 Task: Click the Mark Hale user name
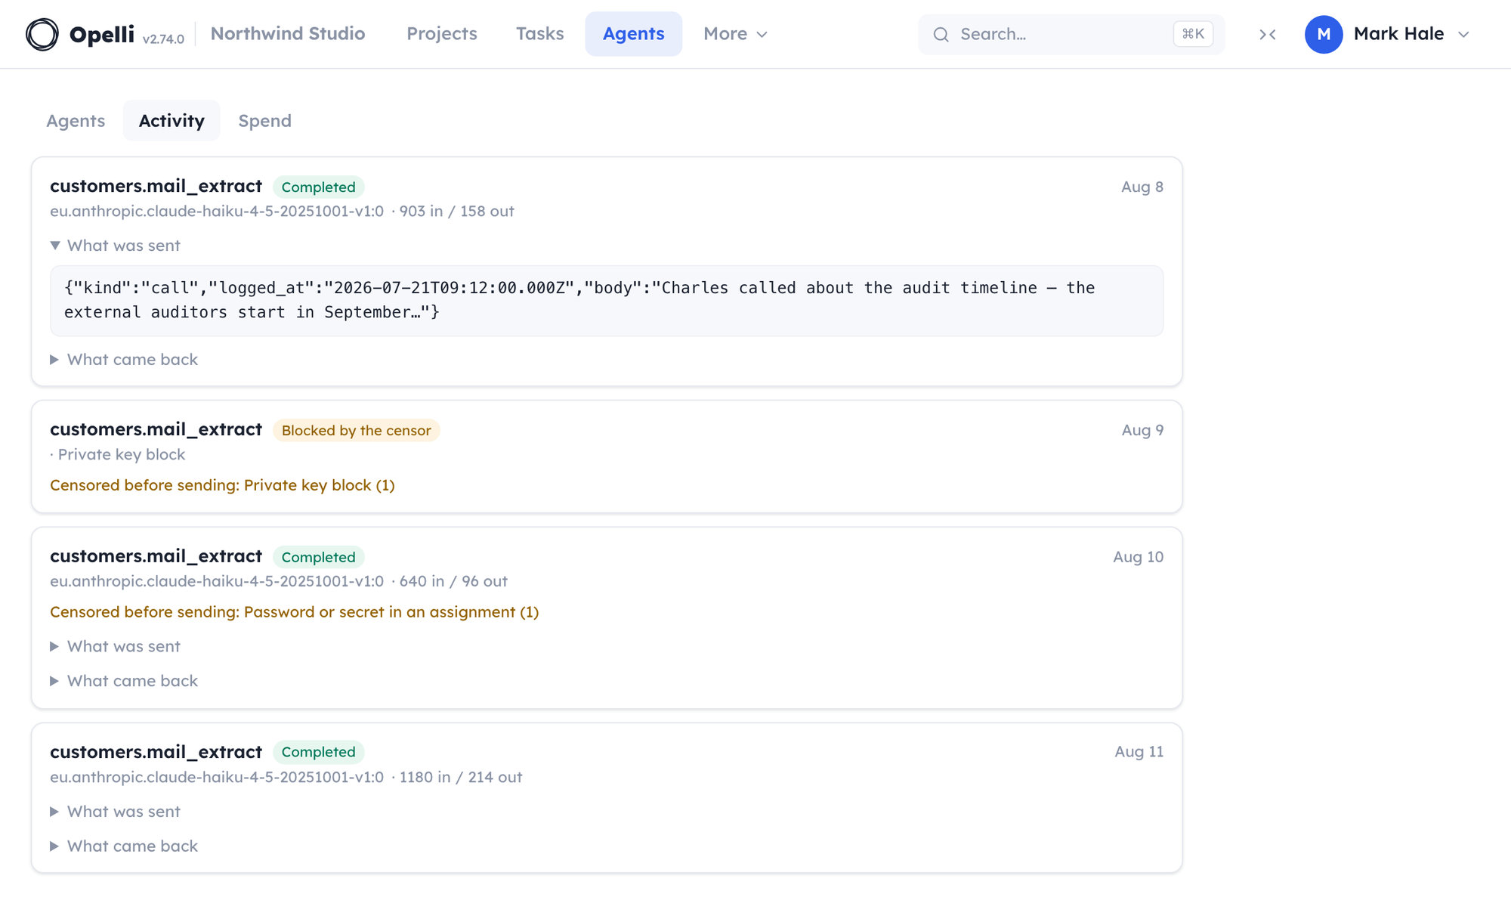pos(1398,34)
